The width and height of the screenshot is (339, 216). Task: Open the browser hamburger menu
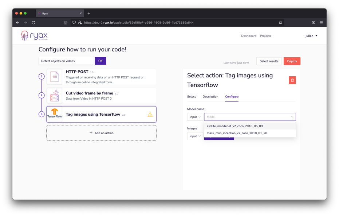(x=321, y=23)
